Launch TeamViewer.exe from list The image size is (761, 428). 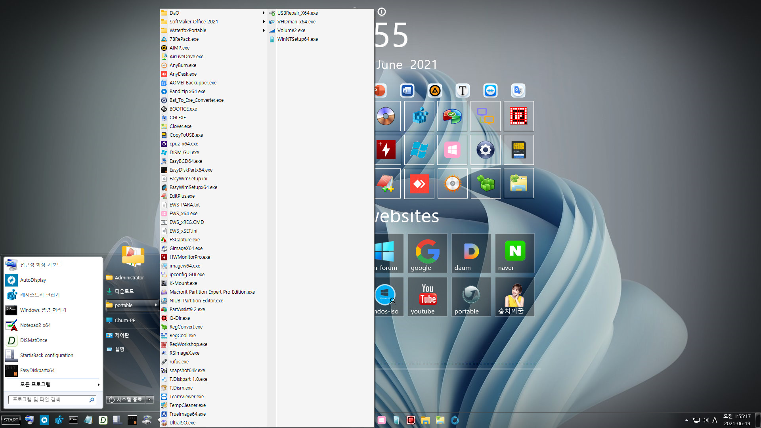pyautogui.click(x=213, y=397)
